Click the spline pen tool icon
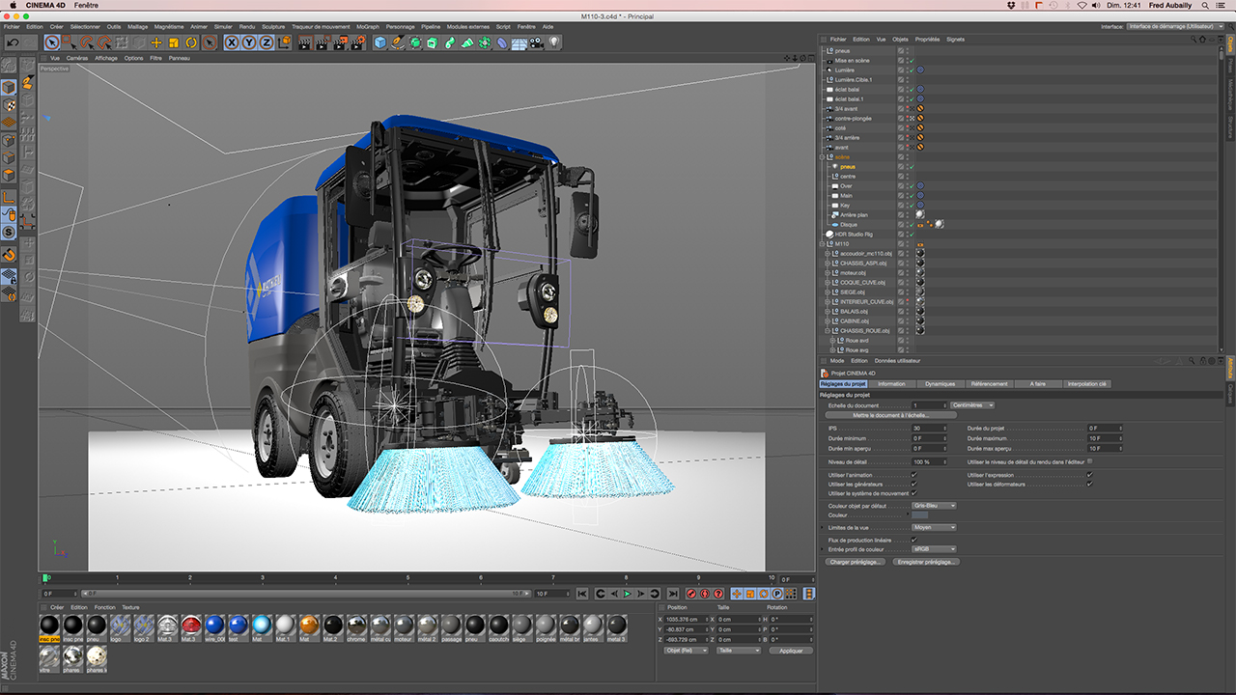The height and width of the screenshot is (695, 1236). [398, 42]
